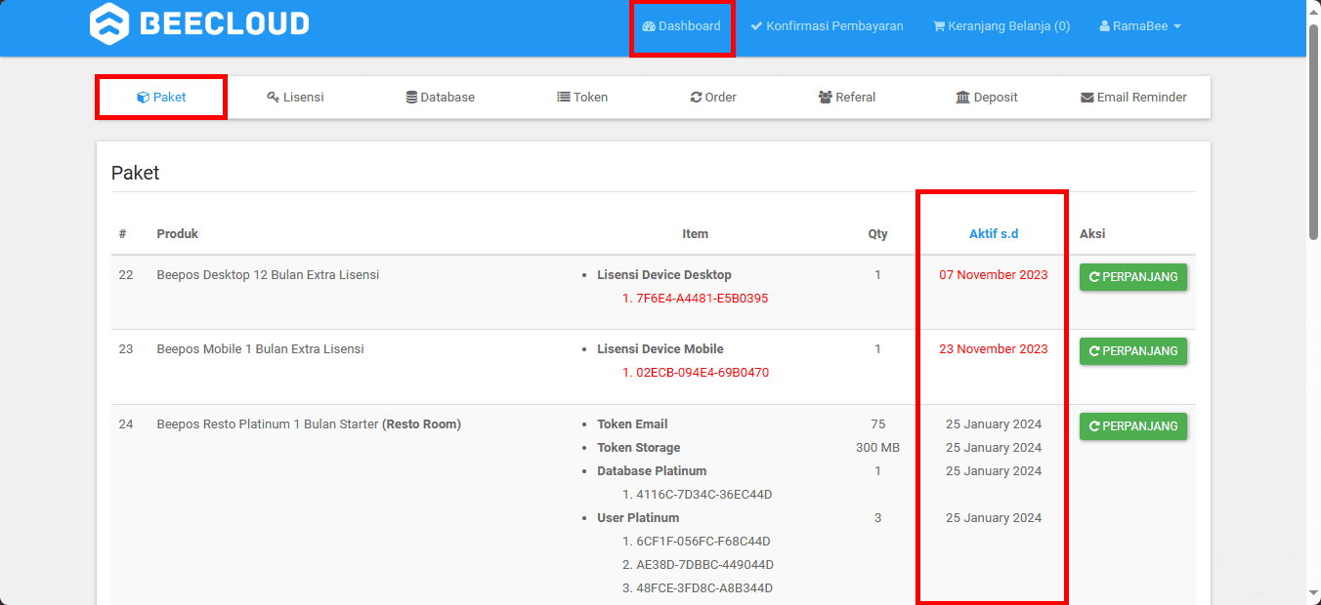1321x605 pixels.
Task: Switch to the Token tab
Action: 582,98
